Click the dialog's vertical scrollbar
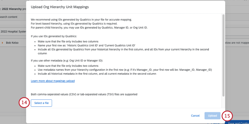The image size is (249, 124). (223, 55)
